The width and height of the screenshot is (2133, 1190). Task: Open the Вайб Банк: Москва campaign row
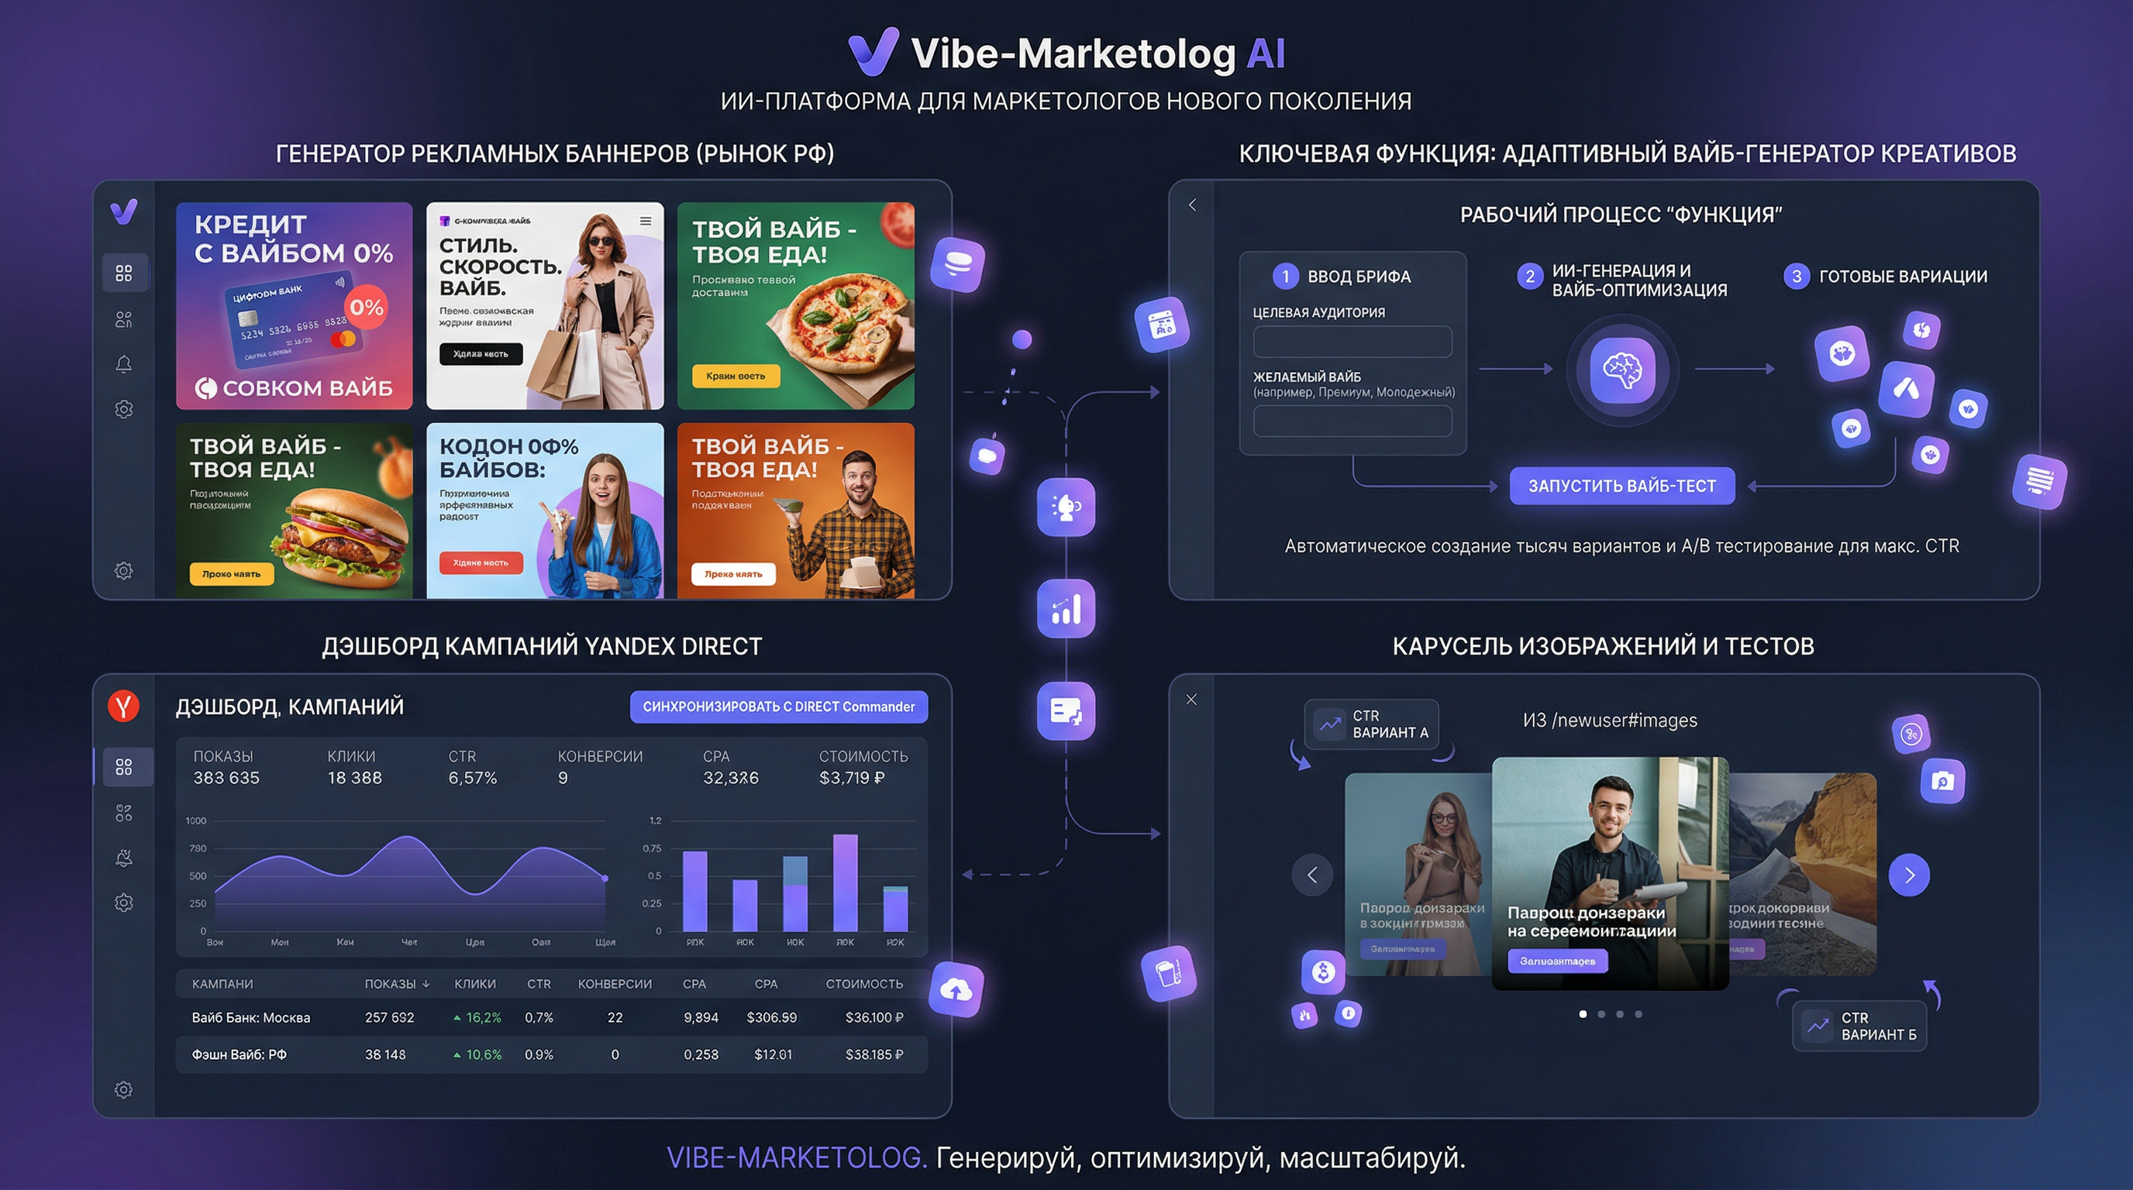pyautogui.click(x=552, y=1017)
